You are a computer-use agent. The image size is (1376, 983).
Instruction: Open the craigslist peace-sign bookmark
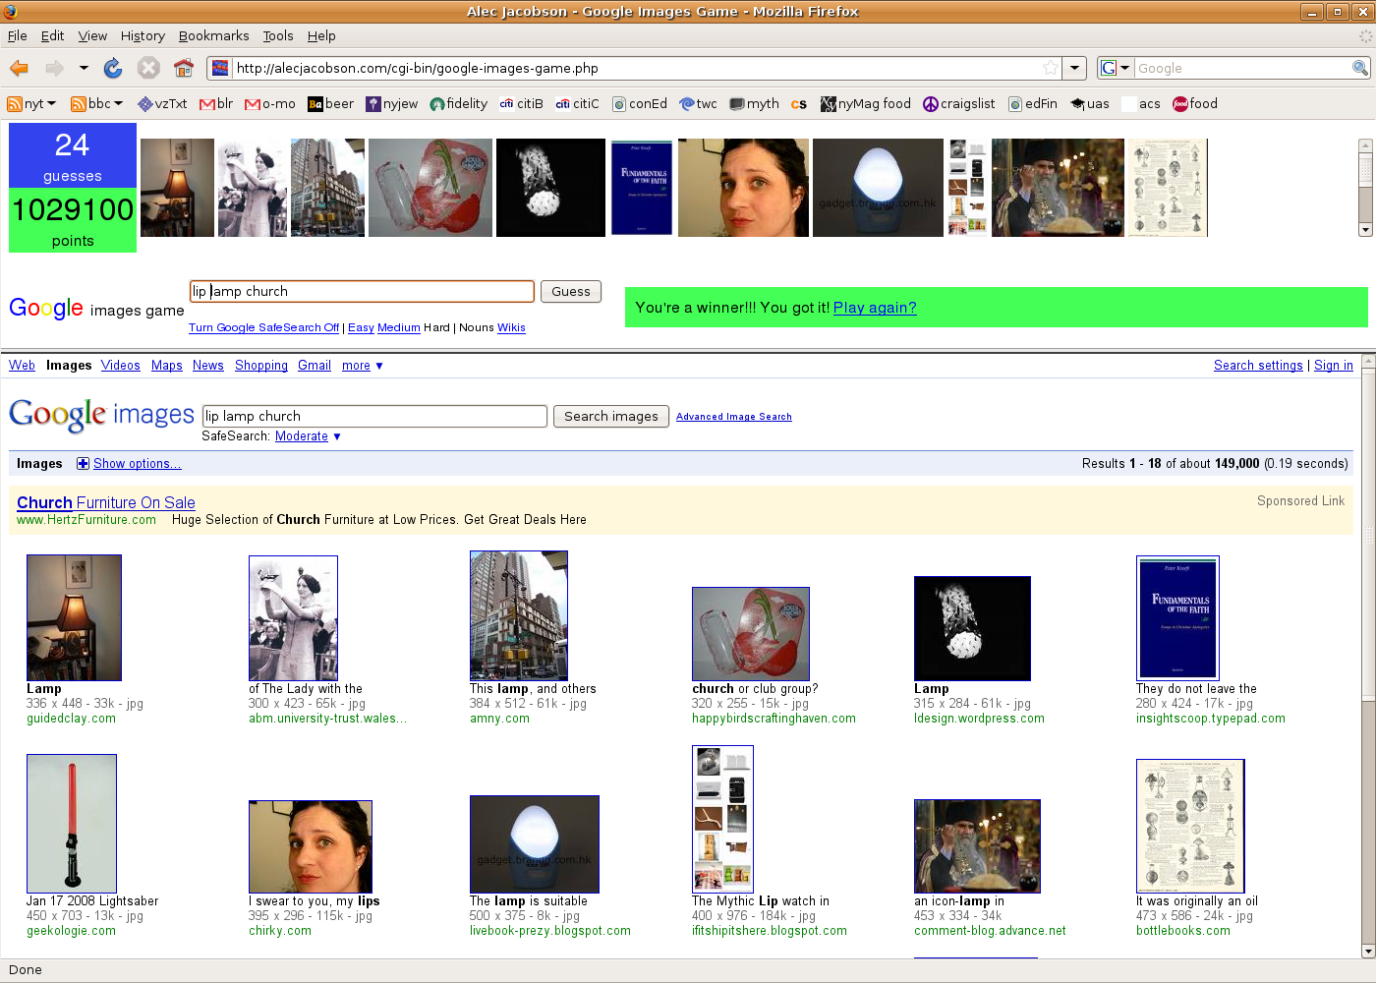(958, 103)
